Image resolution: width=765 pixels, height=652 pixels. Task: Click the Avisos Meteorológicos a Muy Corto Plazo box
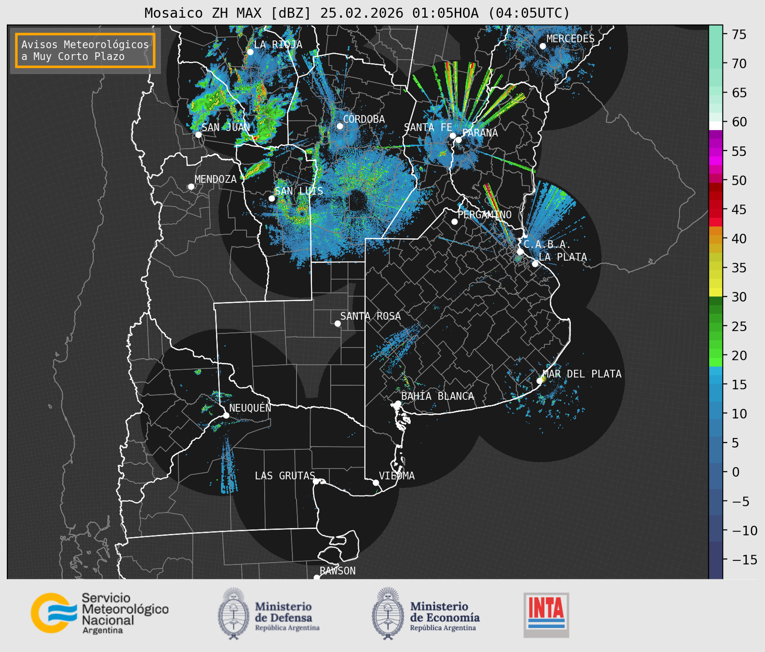(x=85, y=50)
